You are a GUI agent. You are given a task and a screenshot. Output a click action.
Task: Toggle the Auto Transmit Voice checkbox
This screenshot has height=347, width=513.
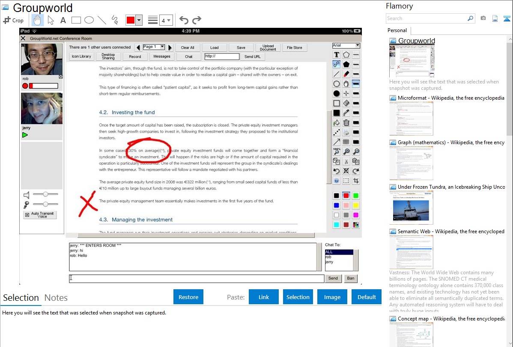27,215
